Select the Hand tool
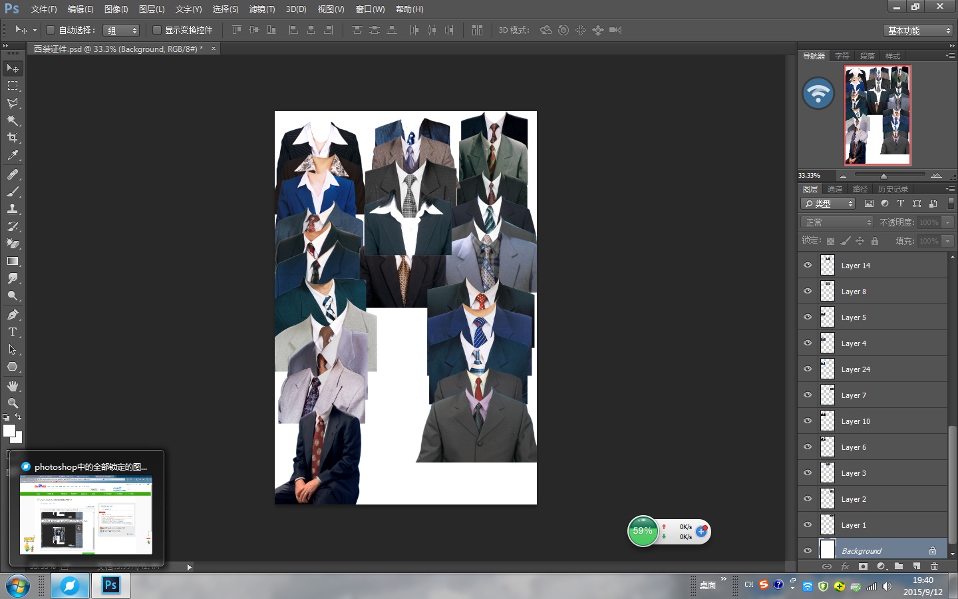Viewport: 958px width, 599px height. (13, 386)
